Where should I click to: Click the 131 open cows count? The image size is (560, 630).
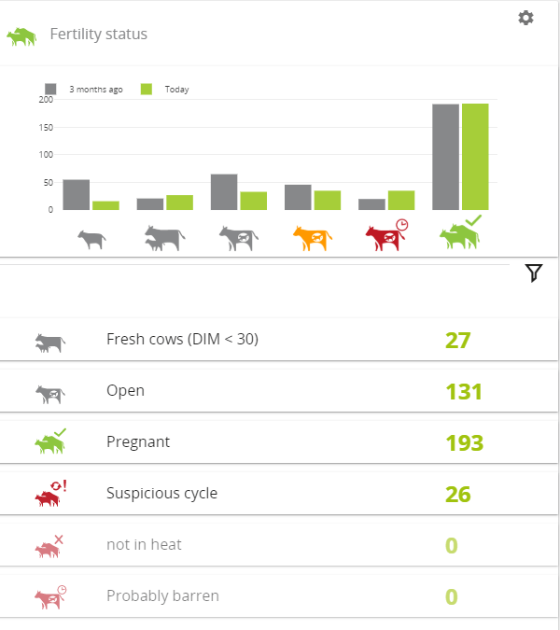click(464, 392)
